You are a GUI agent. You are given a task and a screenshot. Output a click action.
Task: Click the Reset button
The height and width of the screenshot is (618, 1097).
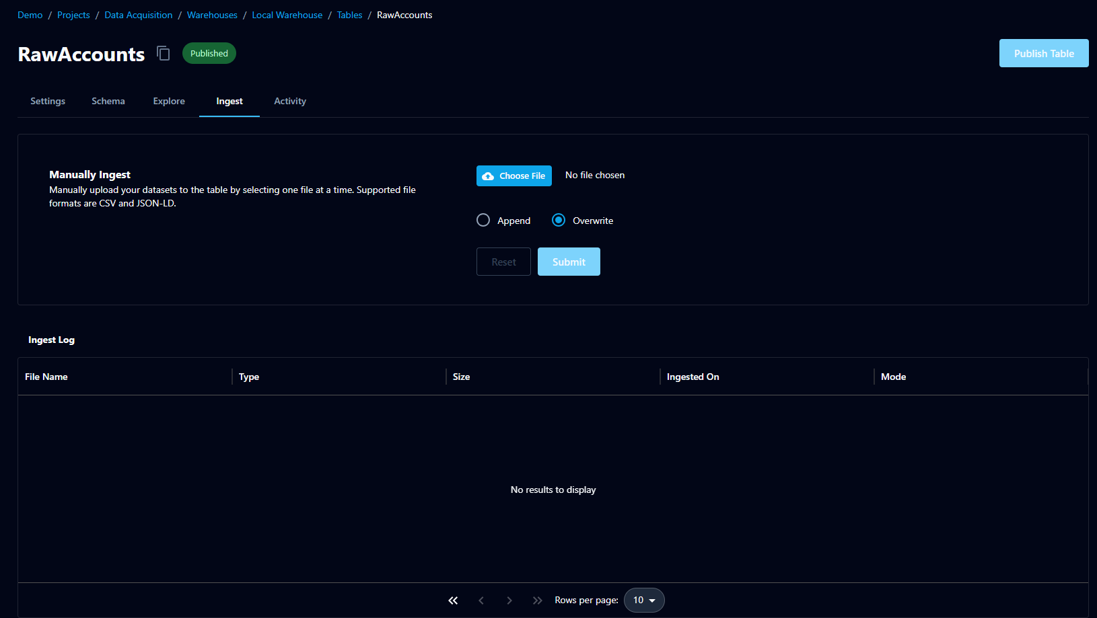coord(503,262)
